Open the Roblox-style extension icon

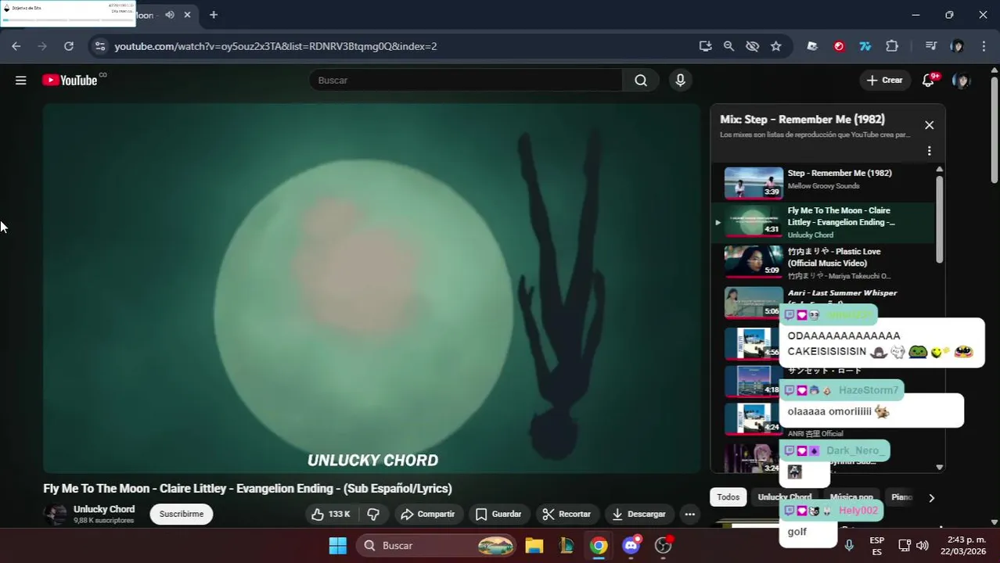(x=812, y=46)
